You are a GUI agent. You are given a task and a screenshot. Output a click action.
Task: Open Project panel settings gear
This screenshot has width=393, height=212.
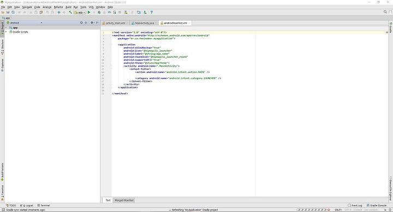pyautogui.click(x=92, y=22)
